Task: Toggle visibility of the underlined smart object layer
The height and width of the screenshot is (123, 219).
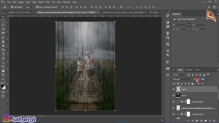Action: (x=173, y=108)
